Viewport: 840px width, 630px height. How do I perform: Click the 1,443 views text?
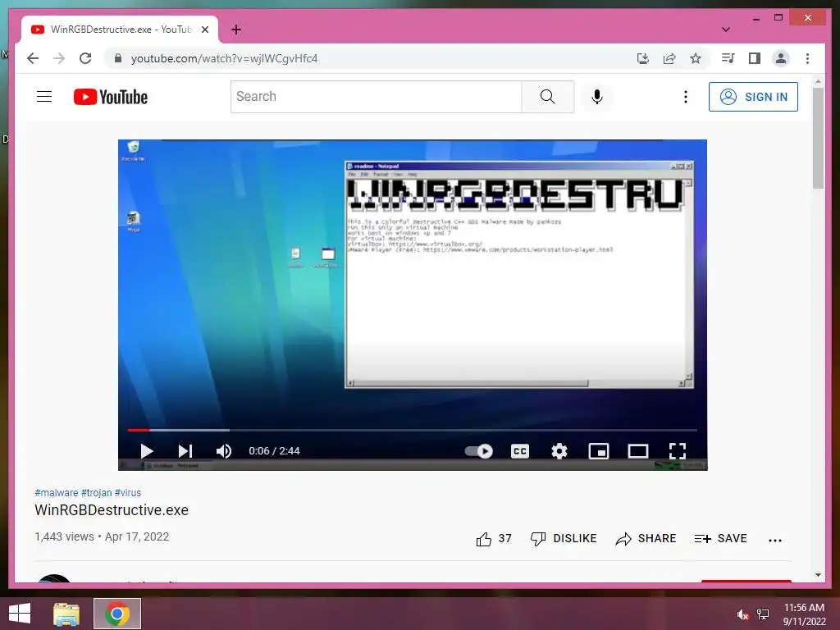(64, 536)
